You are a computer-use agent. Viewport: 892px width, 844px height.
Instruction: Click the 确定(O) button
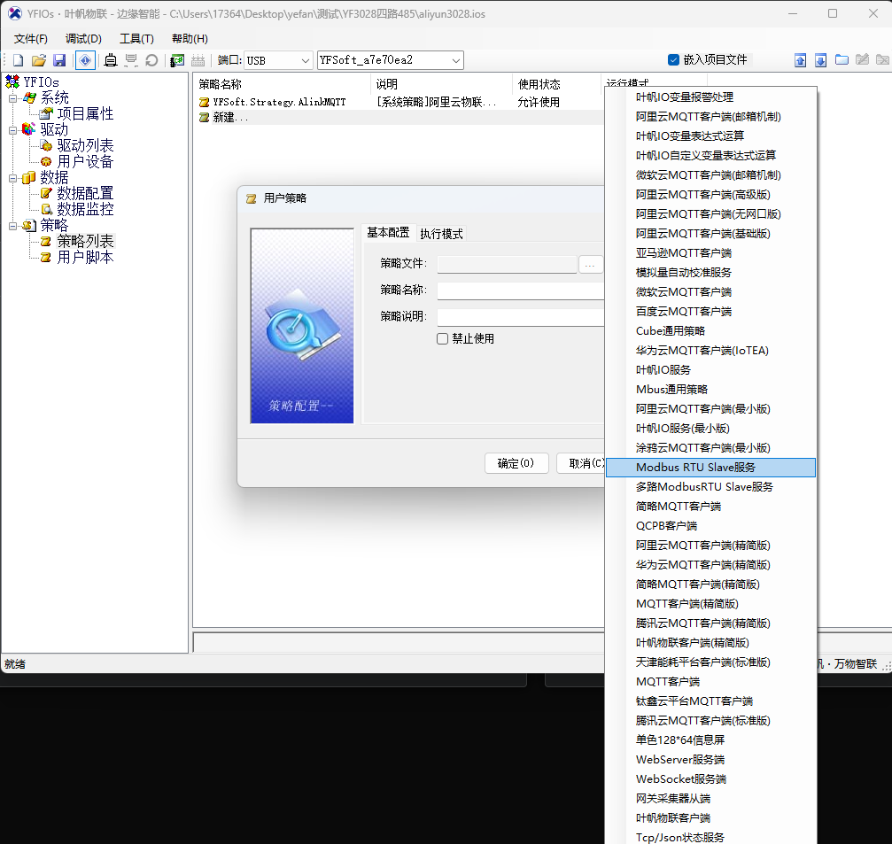[x=516, y=463]
